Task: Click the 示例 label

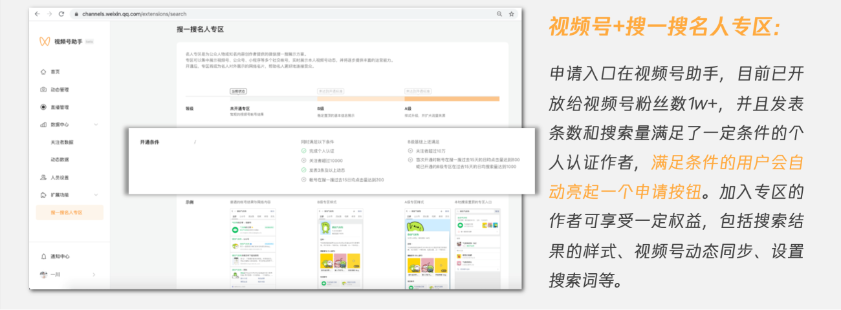Action: (190, 201)
